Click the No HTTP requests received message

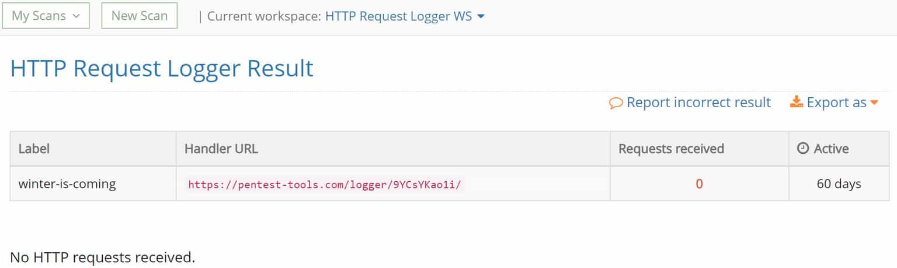[x=103, y=257]
